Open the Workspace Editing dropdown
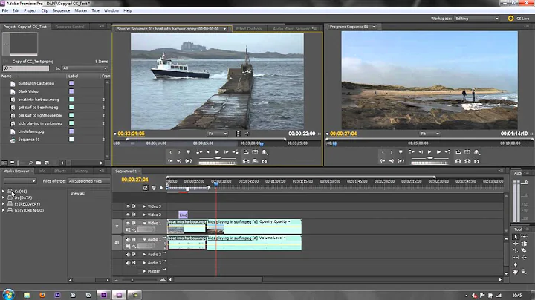 pyautogui.click(x=476, y=19)
